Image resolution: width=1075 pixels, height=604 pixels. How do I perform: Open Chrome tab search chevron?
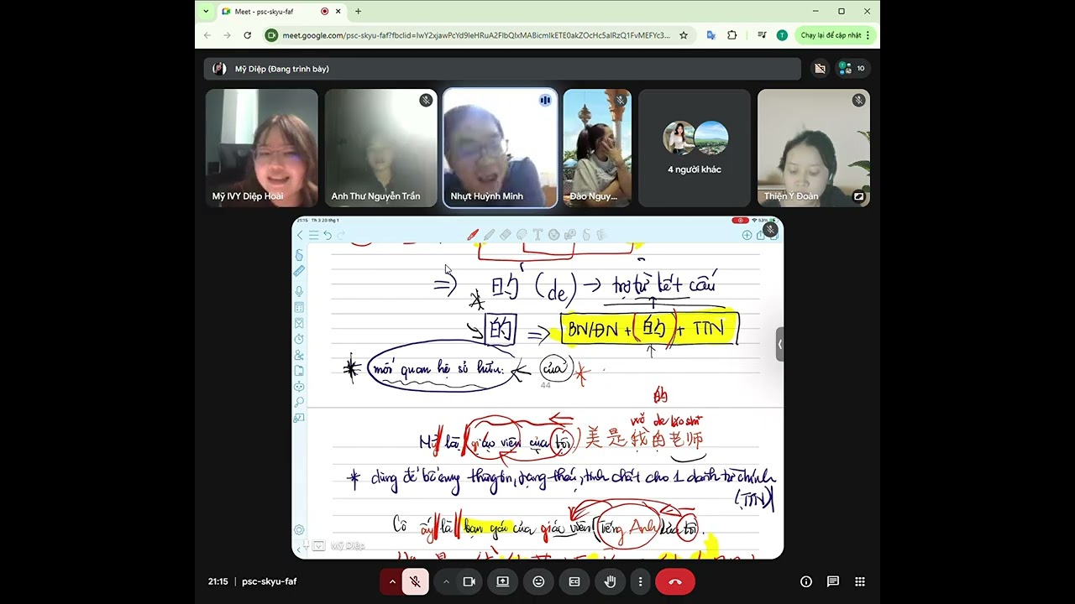206,12
